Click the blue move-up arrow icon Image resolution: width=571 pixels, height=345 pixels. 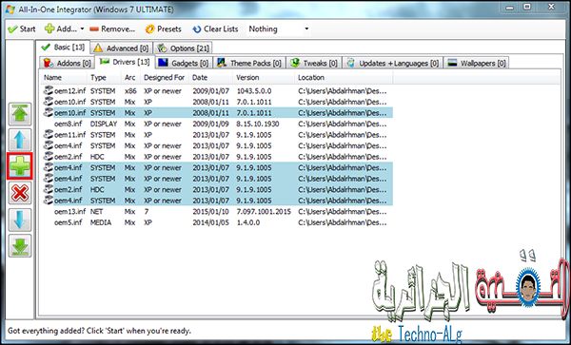(20, 140)
